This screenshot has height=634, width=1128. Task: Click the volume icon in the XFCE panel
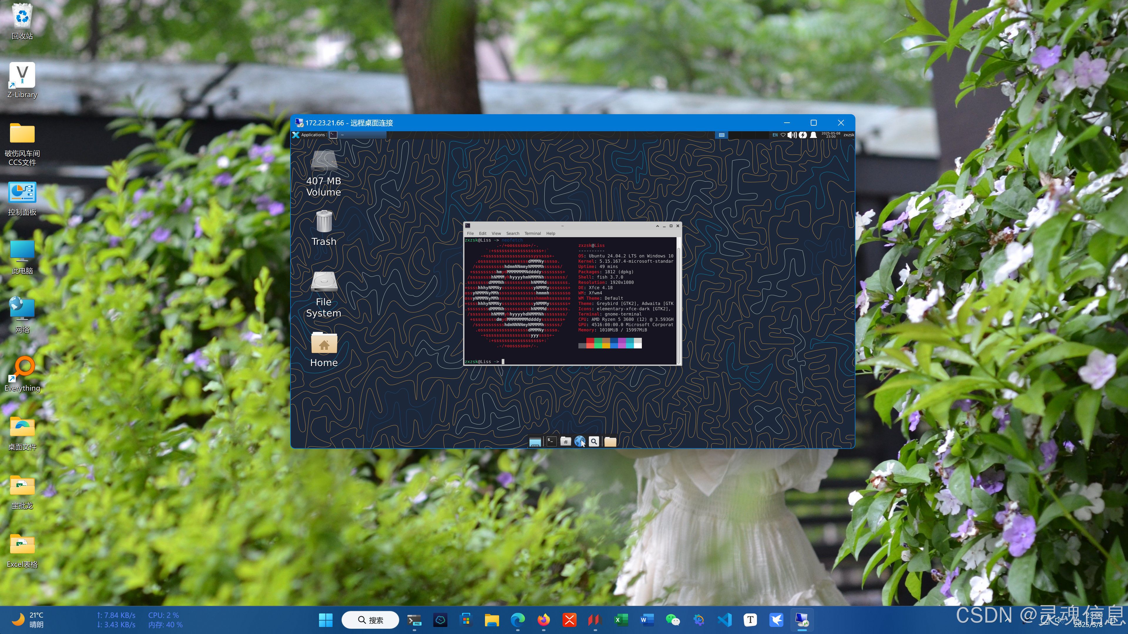coord(792,135)
